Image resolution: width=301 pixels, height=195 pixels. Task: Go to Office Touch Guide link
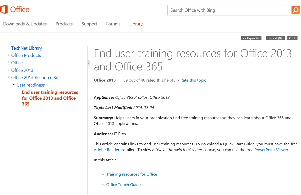tap(124, 185)
